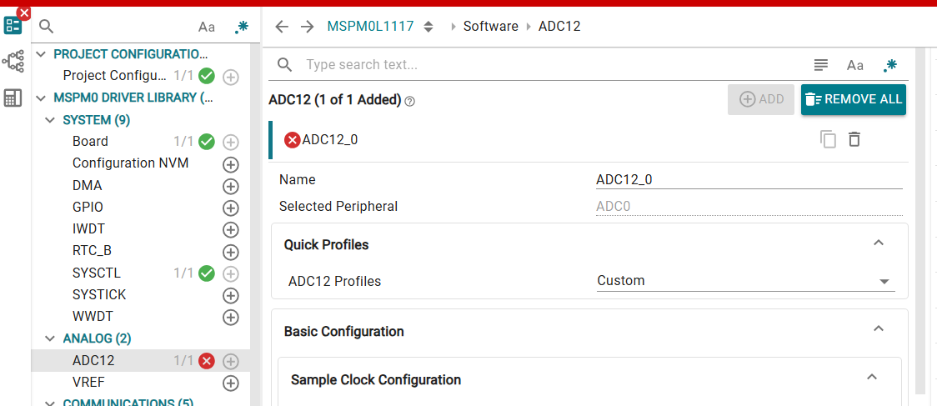Select SYSCTL in the module tree

(x=97, y=273)
